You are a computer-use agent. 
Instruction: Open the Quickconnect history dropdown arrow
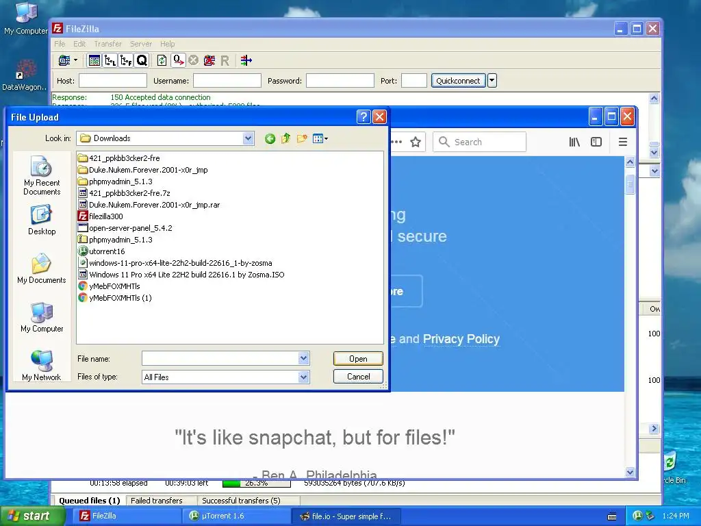pos(492,81)
